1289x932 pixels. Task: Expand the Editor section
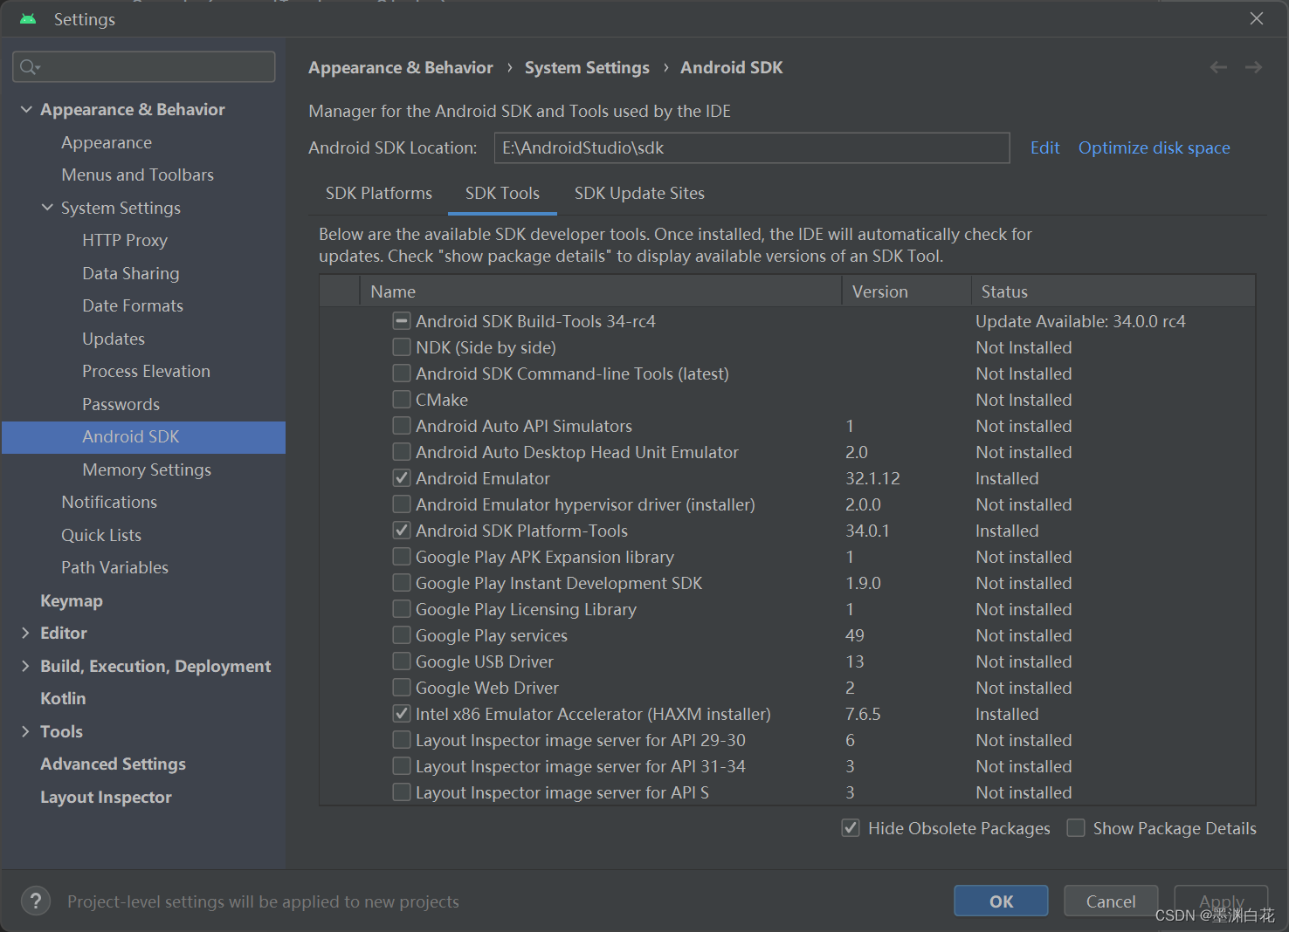tap(26, 633)
